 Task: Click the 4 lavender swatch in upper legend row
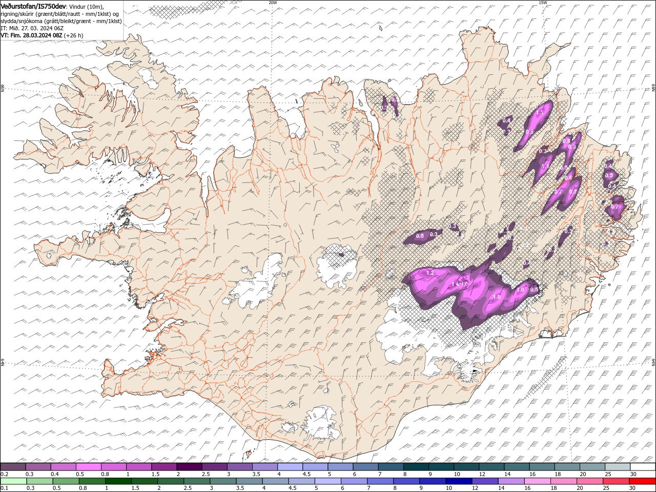[x=290, y=467]
